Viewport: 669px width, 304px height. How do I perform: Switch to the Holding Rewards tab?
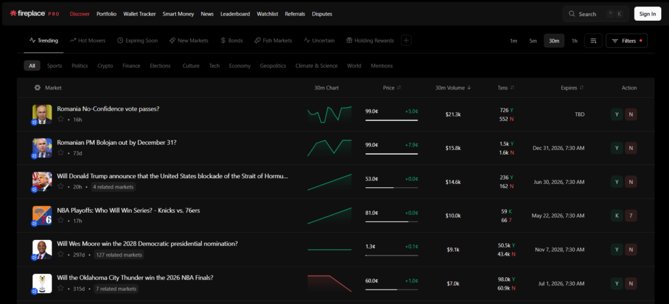(x=370, y=40)
